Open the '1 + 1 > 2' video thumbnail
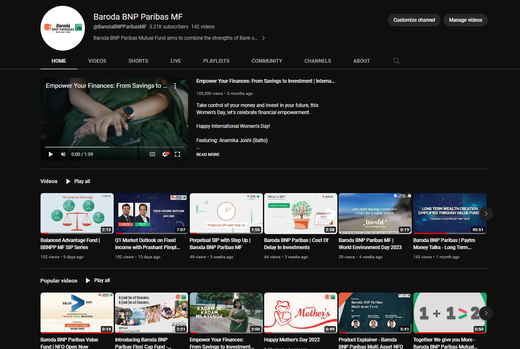The width and height of the screenshot is (520, 349). (450, 313)
